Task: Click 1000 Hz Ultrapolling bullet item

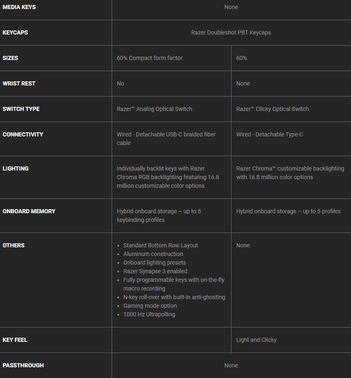Action: (149, 314)
